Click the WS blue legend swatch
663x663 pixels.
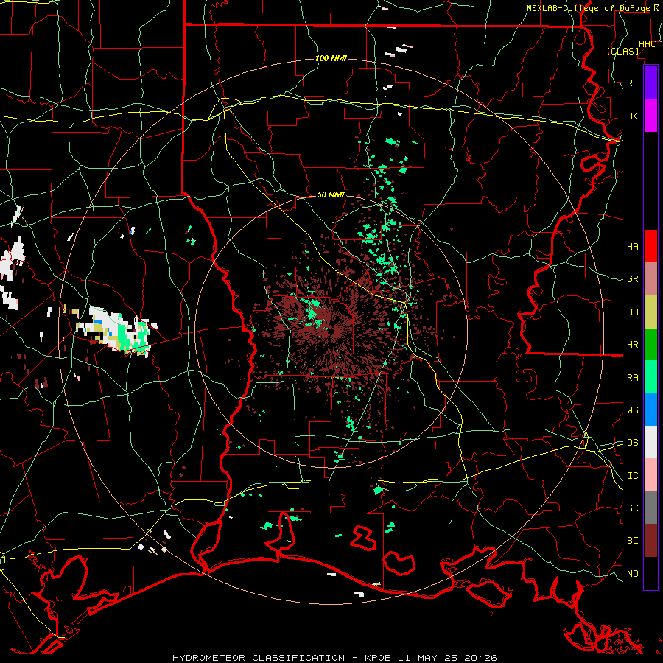650,410
